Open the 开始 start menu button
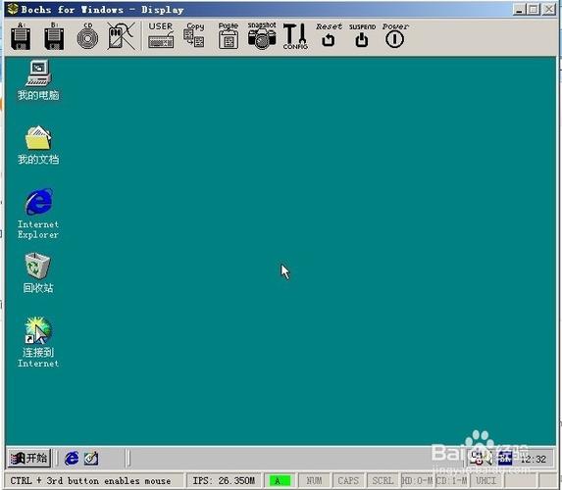 29,458
